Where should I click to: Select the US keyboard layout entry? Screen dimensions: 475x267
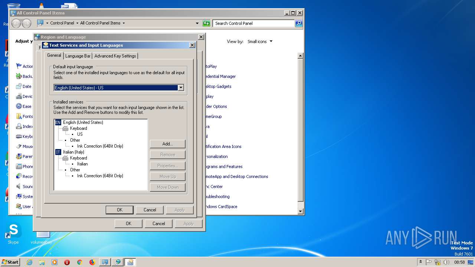point(80,134)
